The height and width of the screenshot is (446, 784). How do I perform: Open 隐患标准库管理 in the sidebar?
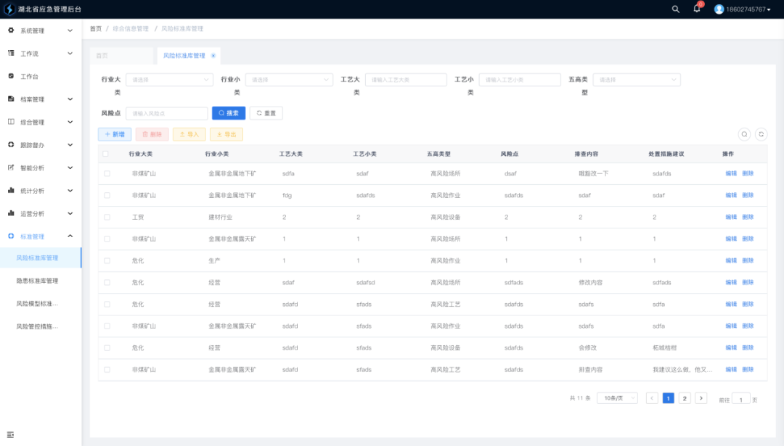click(x=38, y=281)
